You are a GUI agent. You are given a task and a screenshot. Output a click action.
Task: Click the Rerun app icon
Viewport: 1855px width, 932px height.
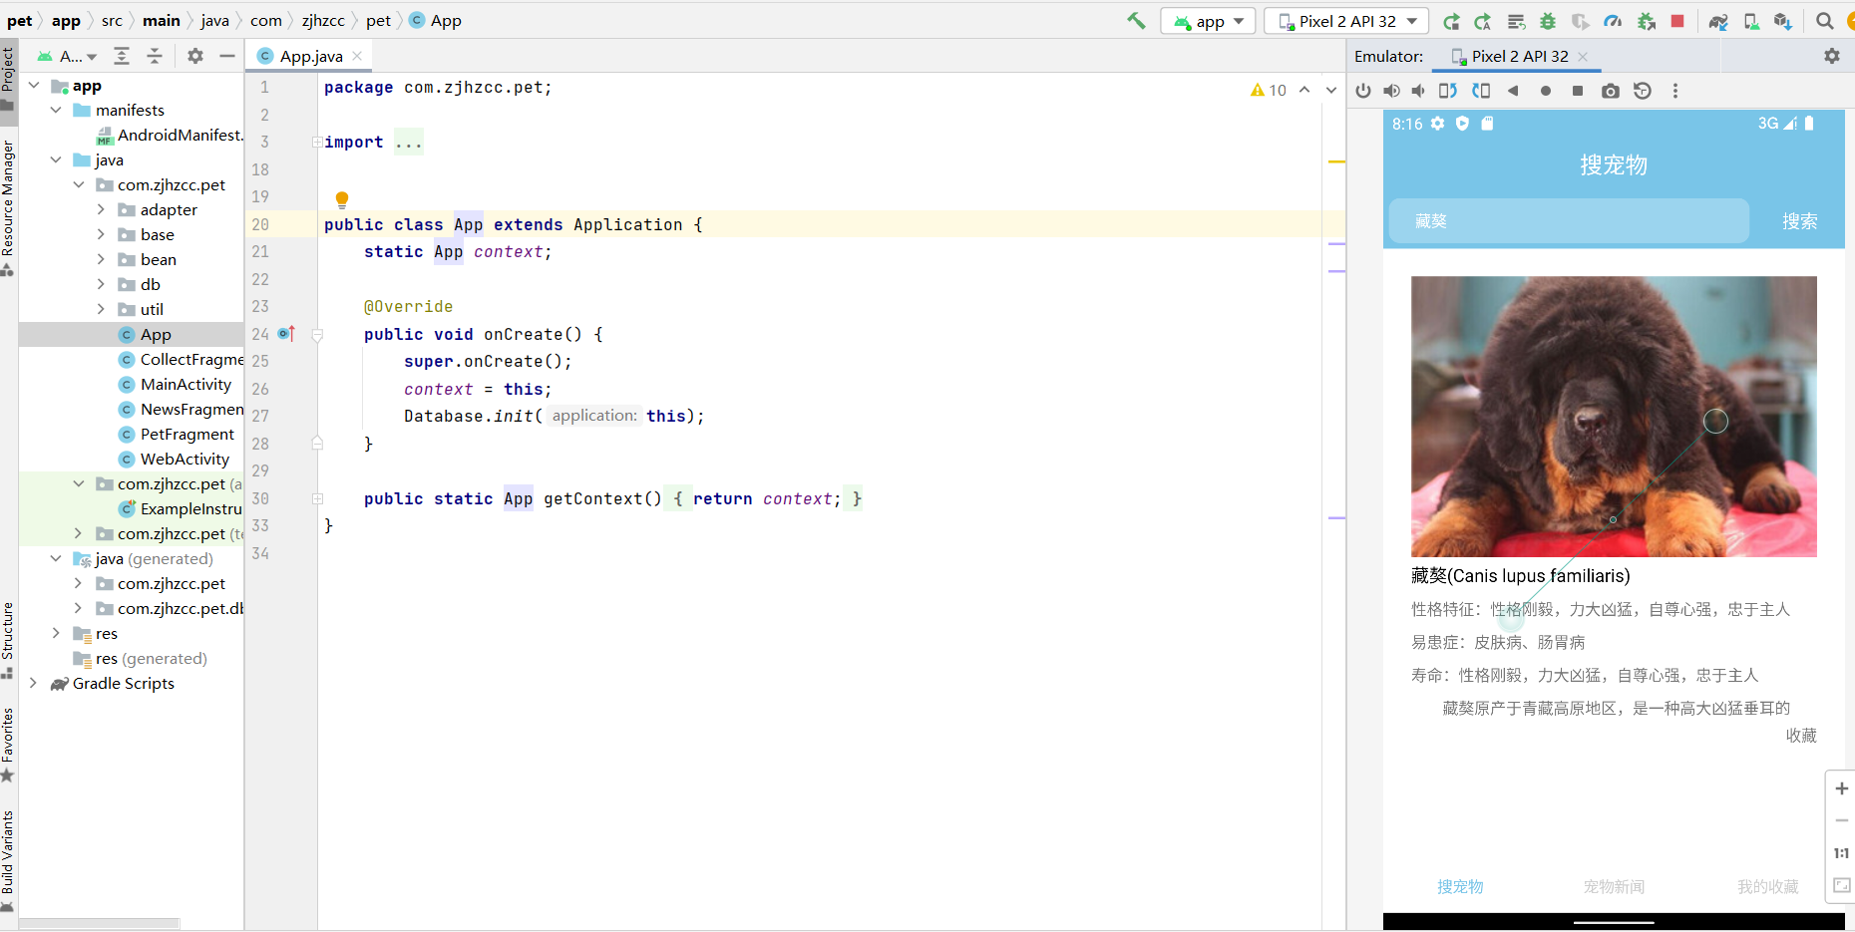tap(1451, 21)
